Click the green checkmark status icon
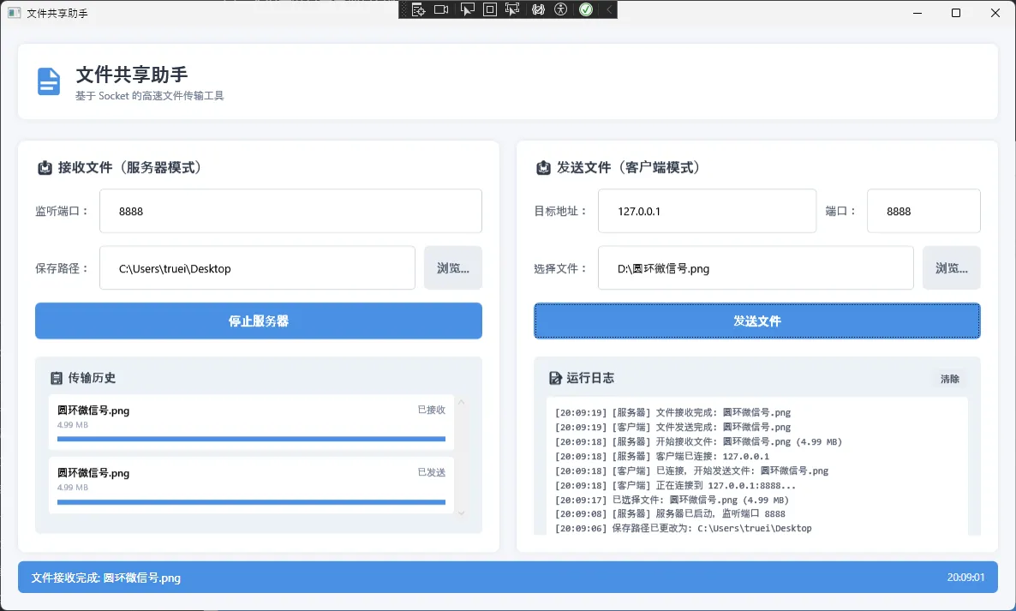The width and height of the screenshot is (1016, 611). (x=586, y=9)
